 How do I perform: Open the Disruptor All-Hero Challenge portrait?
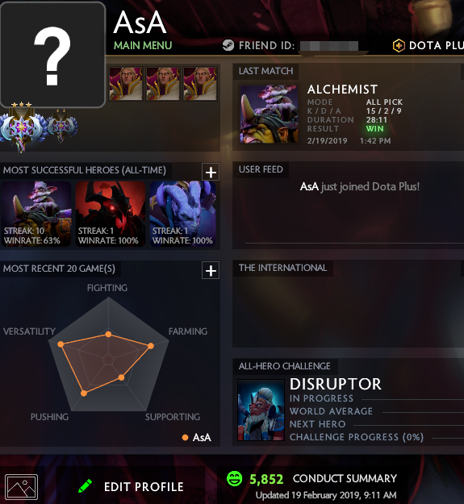click(261, 410)
